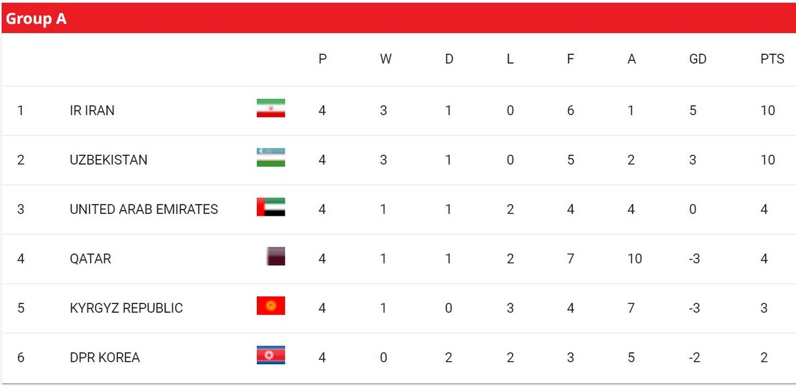Open the QATAR team name
The image size is (796, 386).
point(90,259)
